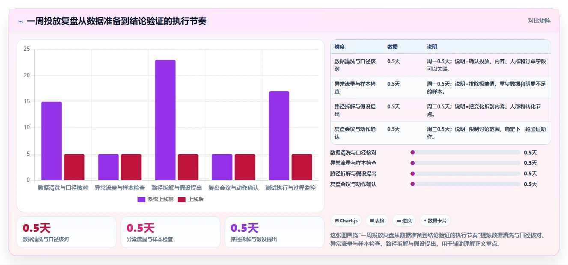This screenshot has width=568, height=265.
Task: Click the Chart.js chip
Action: pos(346,221)
